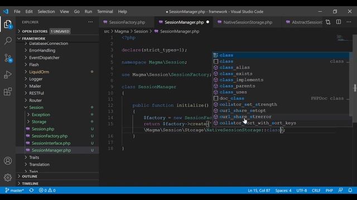Click the Ln 15, Col 87 position indicator
The image size is (357, 200).
[259, 190]
